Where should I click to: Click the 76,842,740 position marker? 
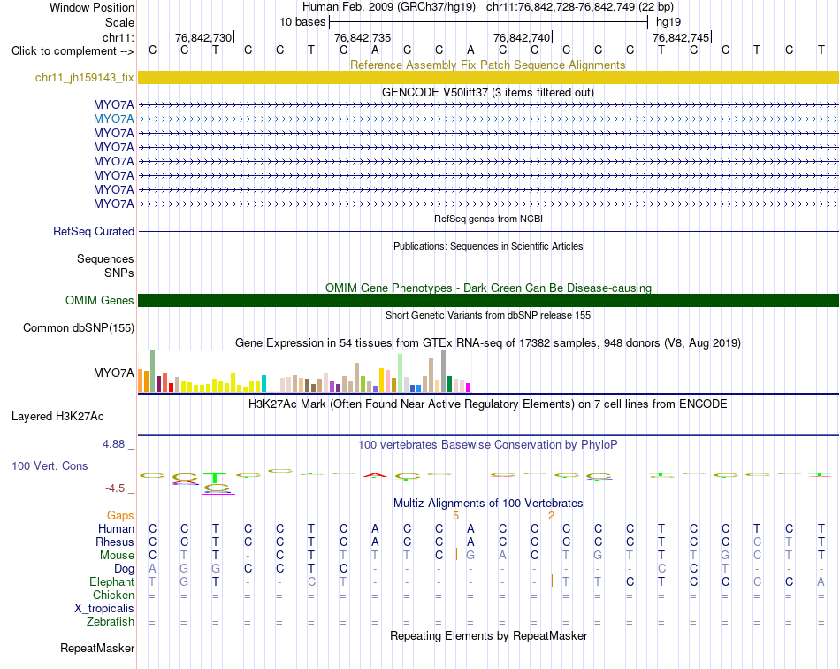click(522, 37)
